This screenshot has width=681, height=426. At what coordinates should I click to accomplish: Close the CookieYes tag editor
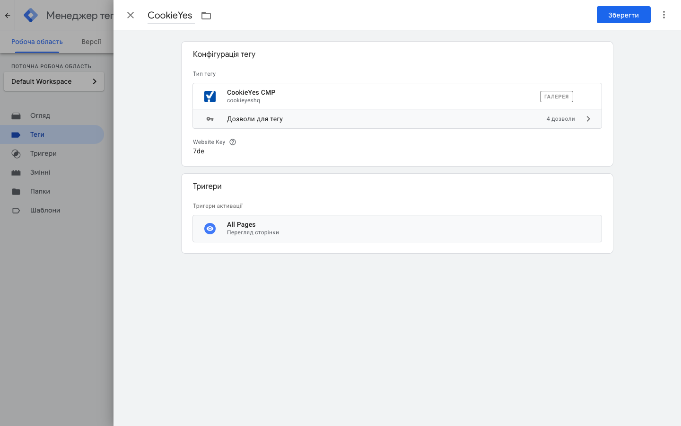click(x=131, y=15)
